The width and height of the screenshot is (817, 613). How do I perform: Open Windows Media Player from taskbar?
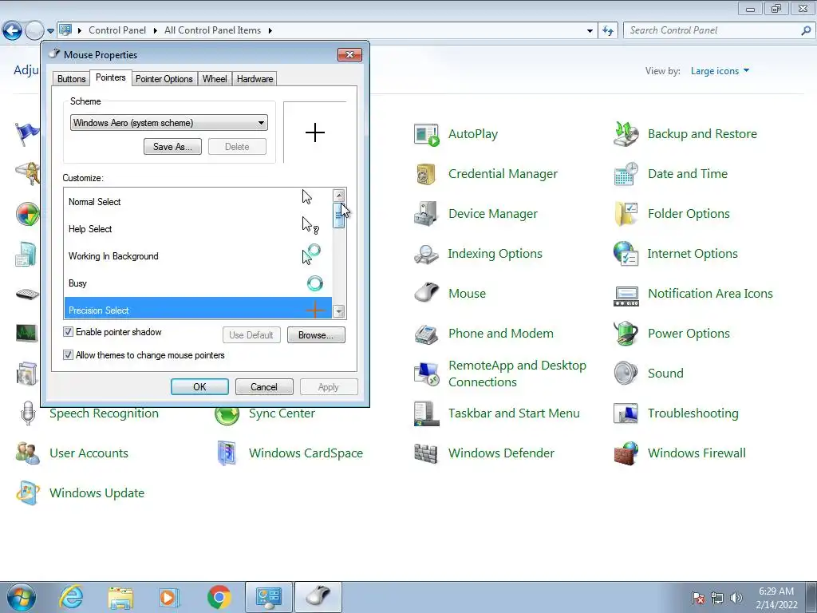coord(169,597)
